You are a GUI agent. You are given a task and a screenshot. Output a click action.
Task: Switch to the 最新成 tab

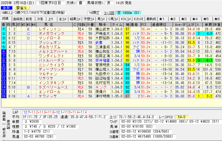[151, 19]
